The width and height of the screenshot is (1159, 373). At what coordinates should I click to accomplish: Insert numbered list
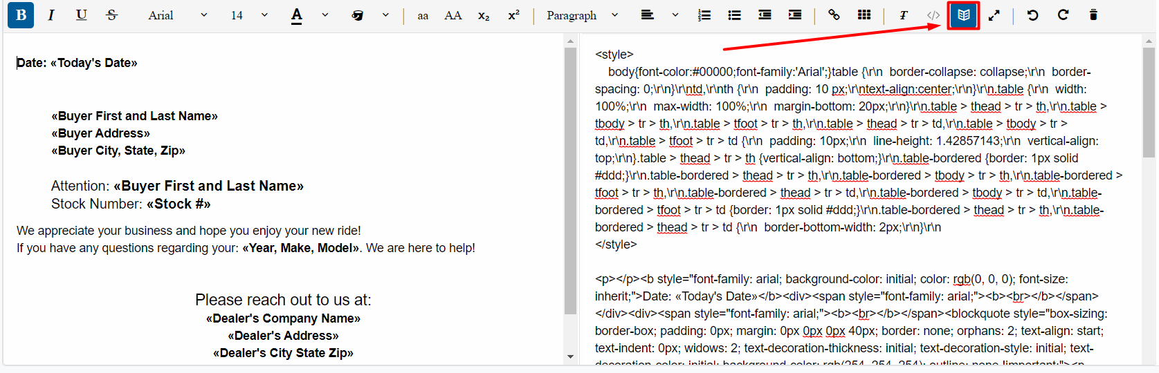tap(704, 15)
